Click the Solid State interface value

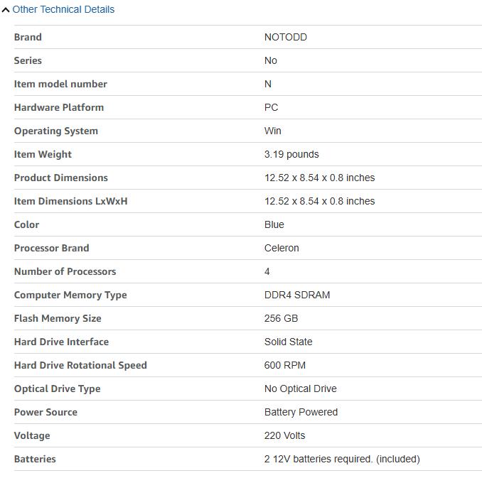pyautogui.click(x=288, y=342)
